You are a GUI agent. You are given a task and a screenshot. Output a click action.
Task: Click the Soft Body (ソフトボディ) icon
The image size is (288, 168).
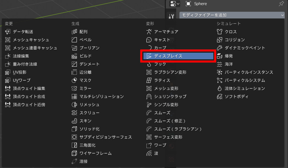point(220,97)
